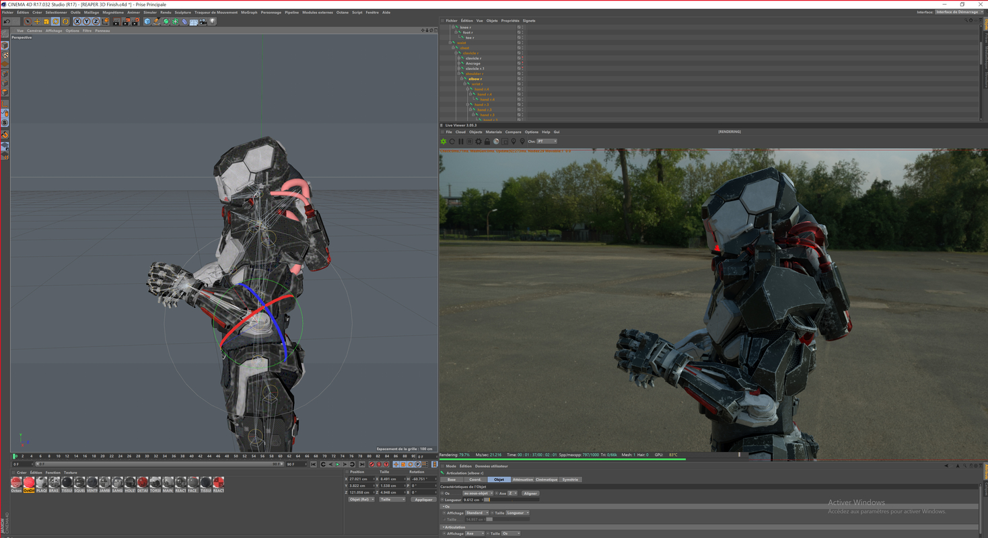Toggle the Z axis lock
The height and width of the screenshot is (538, 988).
click(97, 22)
